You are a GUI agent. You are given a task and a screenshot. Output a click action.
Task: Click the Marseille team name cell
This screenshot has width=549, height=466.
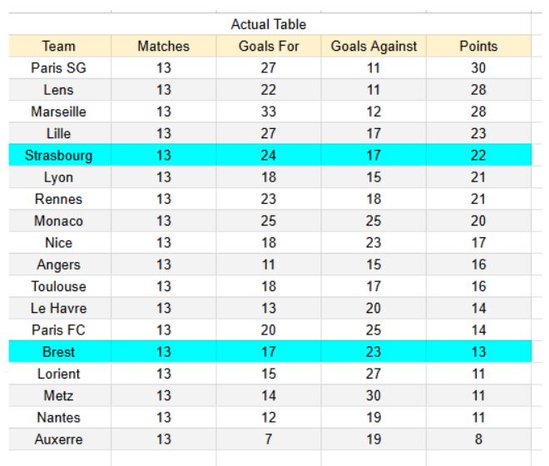click(58, 112)
